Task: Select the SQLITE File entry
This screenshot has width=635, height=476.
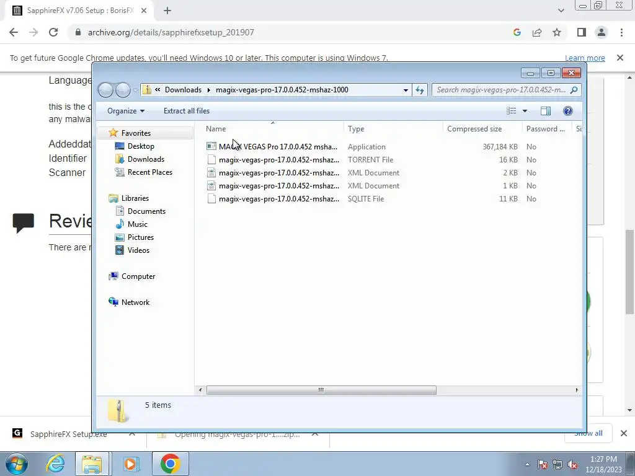Action: tap(279, 199)
